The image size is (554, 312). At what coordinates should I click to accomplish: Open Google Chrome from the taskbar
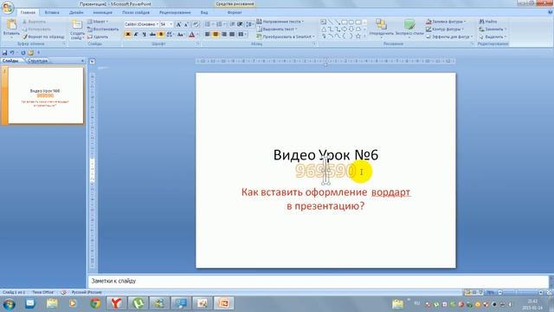coord(94,303)
